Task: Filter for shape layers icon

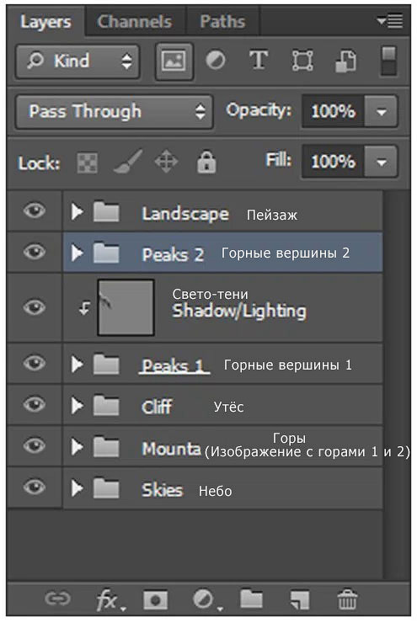Action: coord(302,61)
